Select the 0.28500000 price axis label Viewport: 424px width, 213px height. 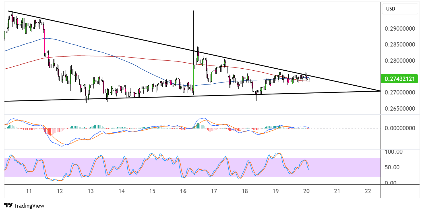(400, 45)
